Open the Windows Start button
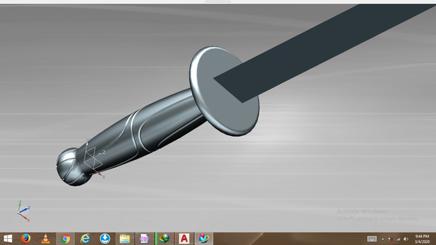This screenshot has width=436, height=245. [7, 239]
